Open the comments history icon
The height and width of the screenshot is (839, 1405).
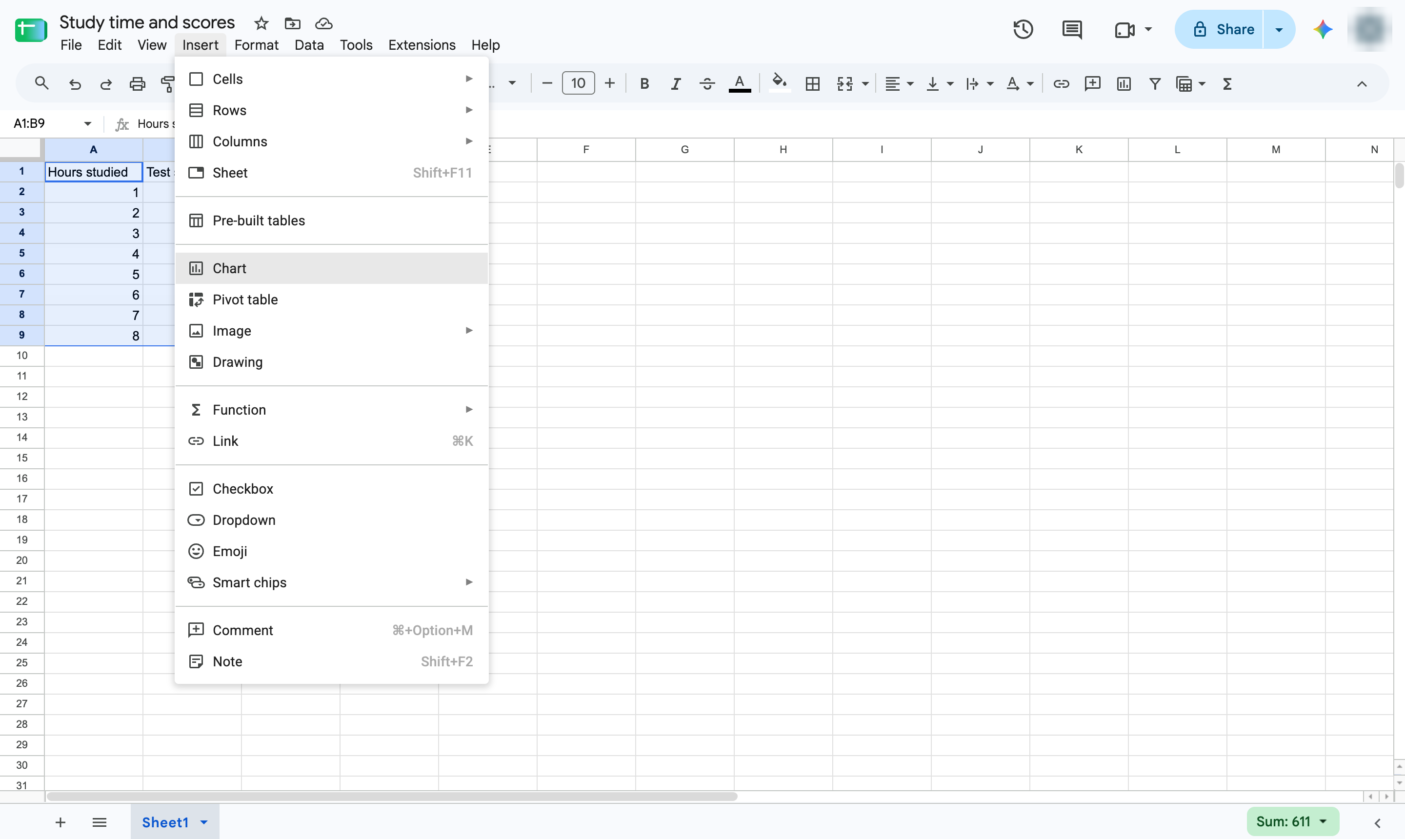pos(1072,29)
